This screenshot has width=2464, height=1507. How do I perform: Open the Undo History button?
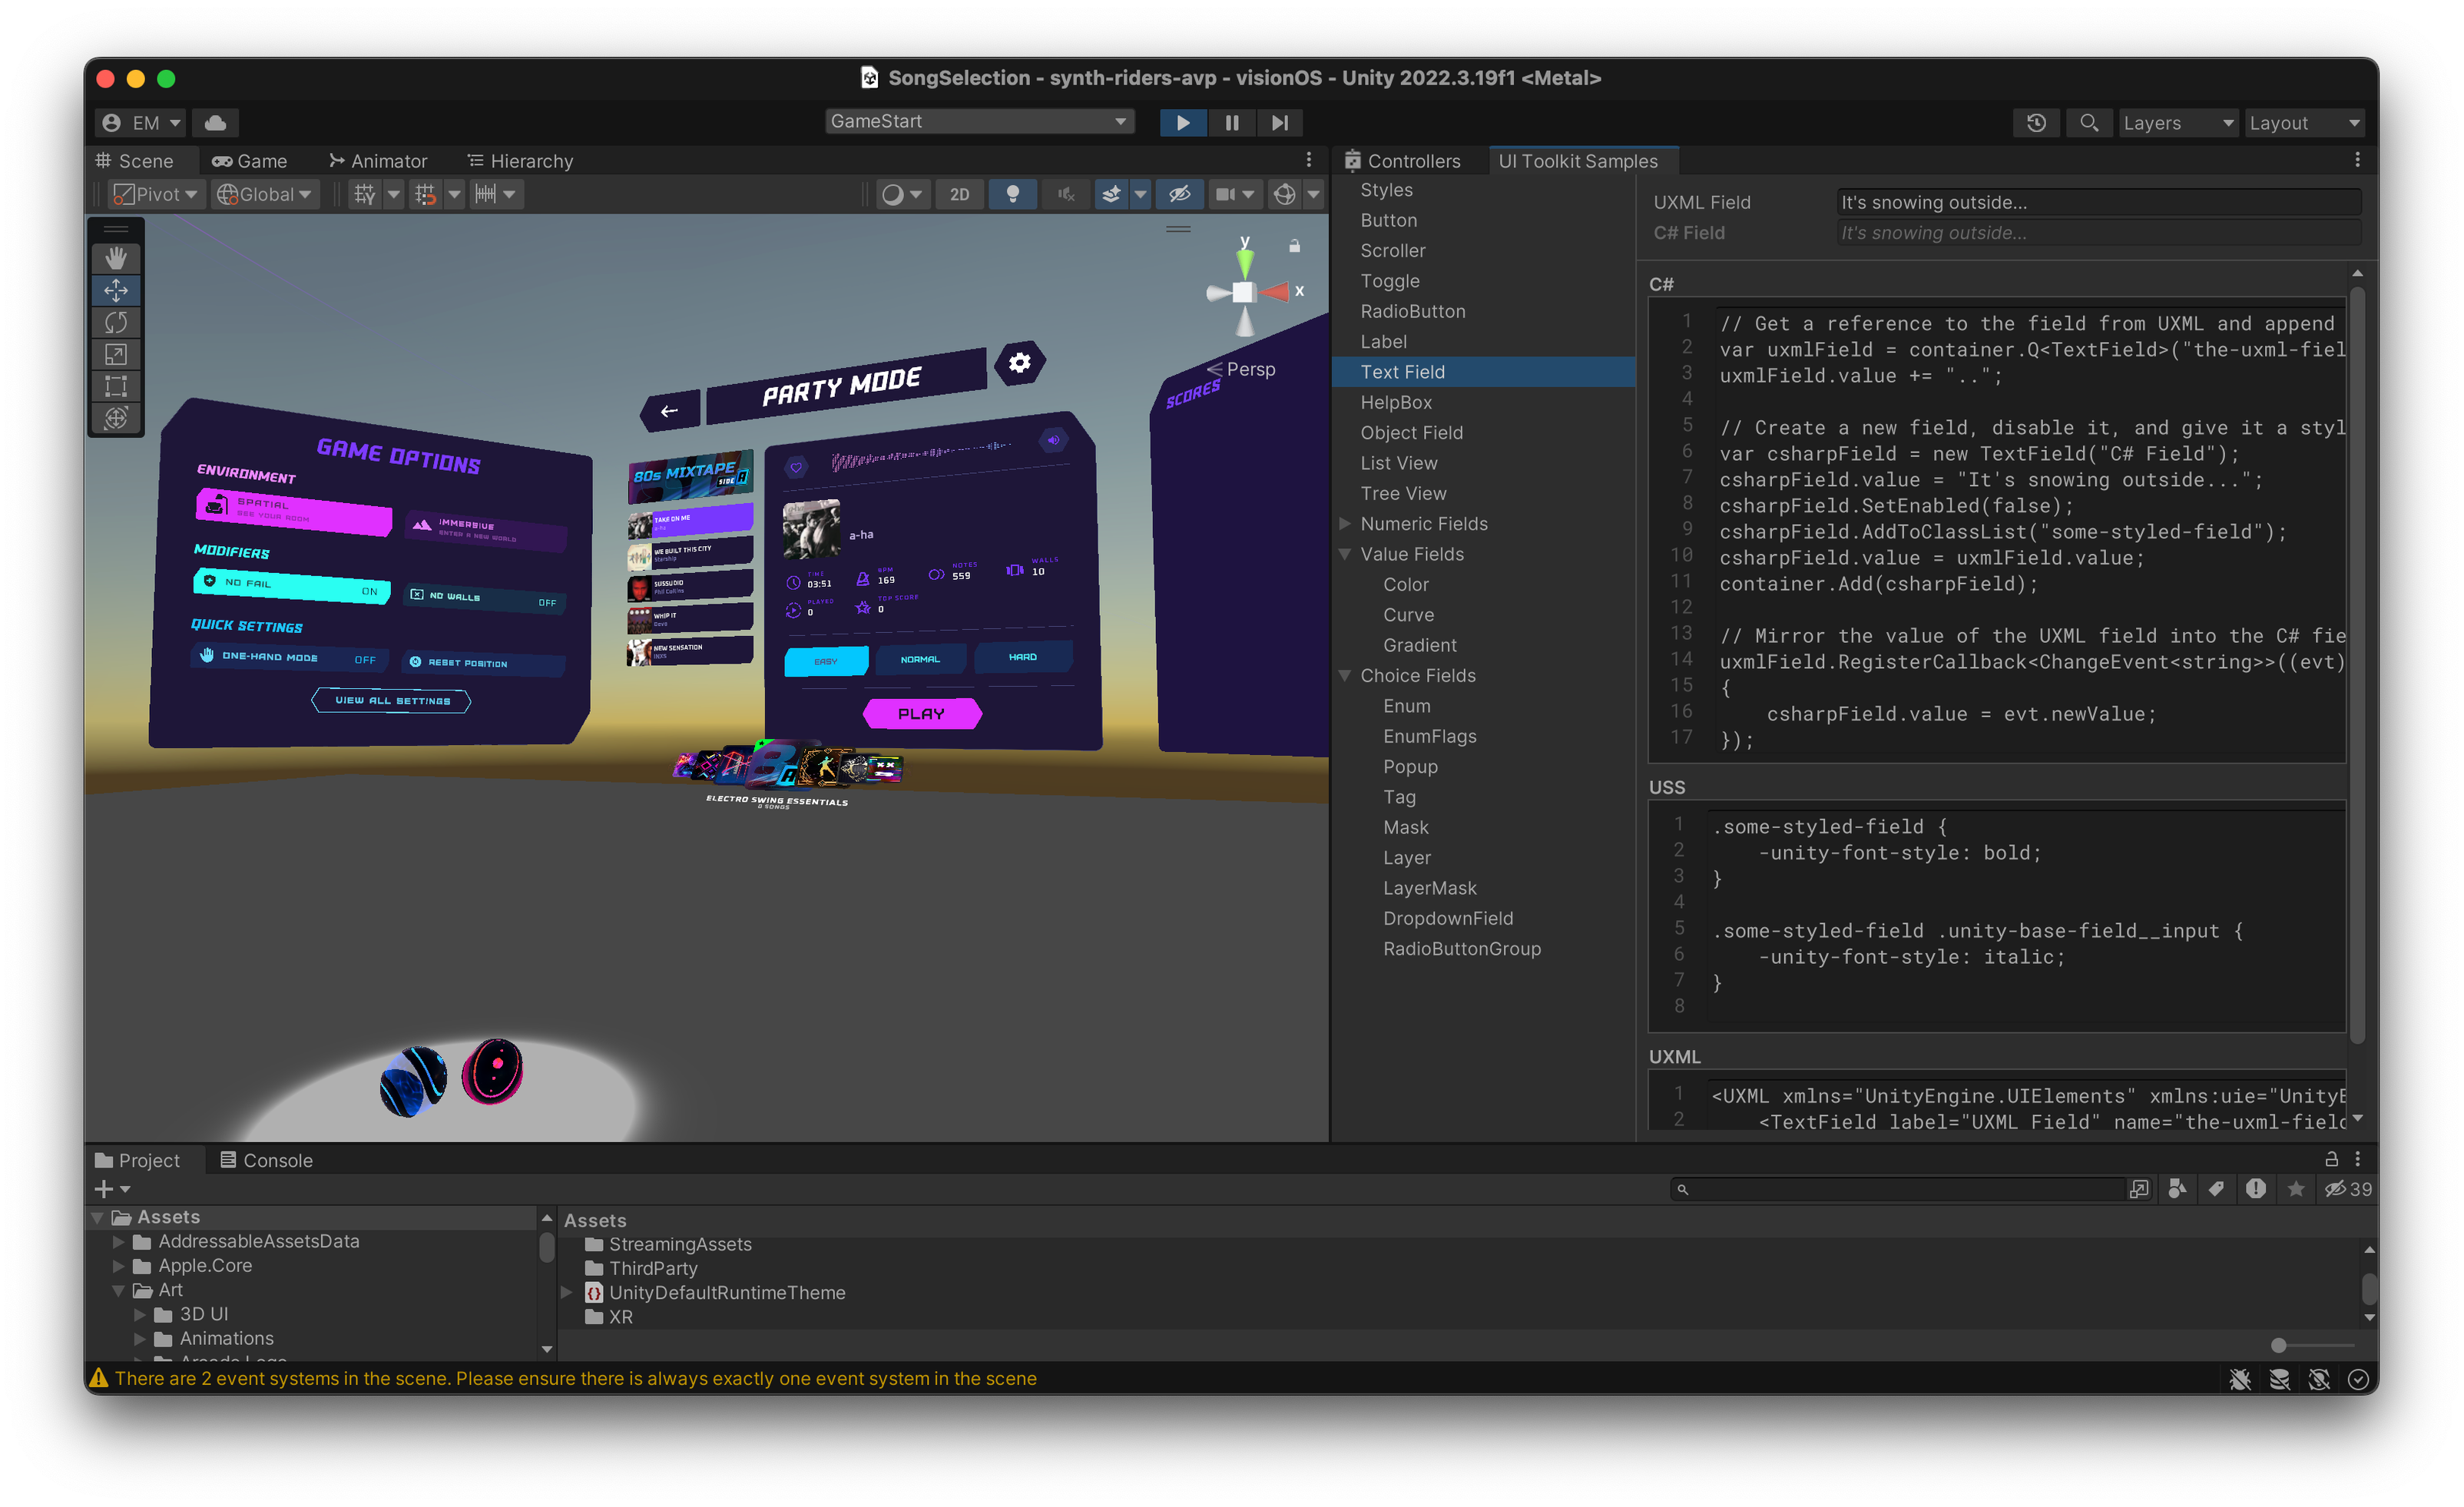(2036, 122)
